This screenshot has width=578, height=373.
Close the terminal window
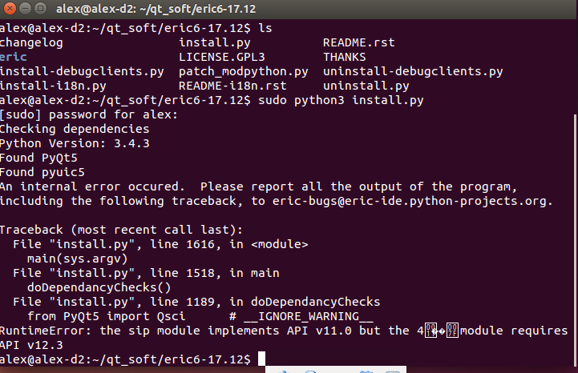coord(10,8)
